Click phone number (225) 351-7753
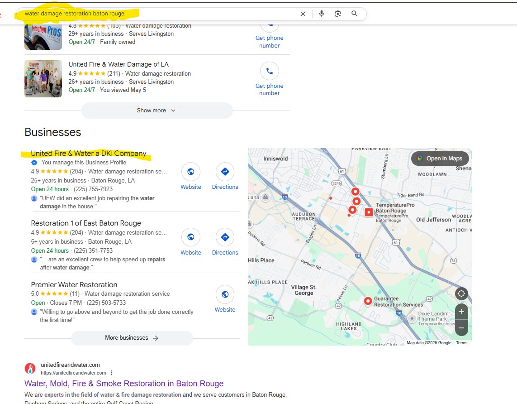 coord(93,250)
